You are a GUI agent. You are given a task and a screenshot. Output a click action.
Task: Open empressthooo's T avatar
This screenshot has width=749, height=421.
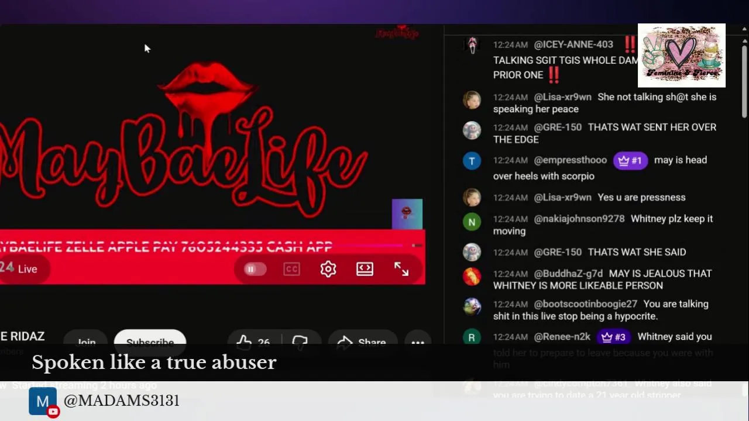[x=472, y=160]
